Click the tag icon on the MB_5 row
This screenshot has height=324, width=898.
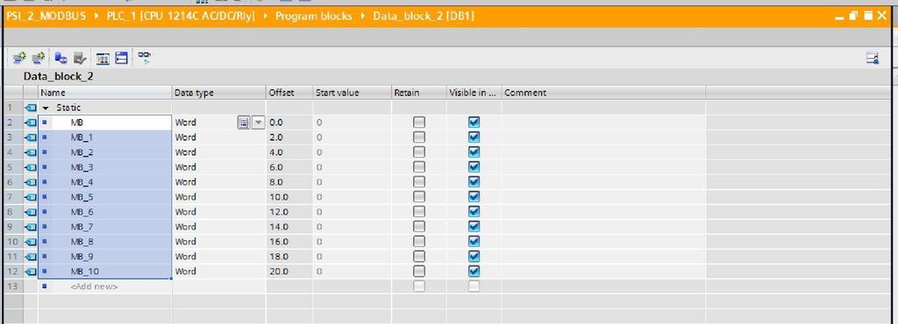pos(31,196)
